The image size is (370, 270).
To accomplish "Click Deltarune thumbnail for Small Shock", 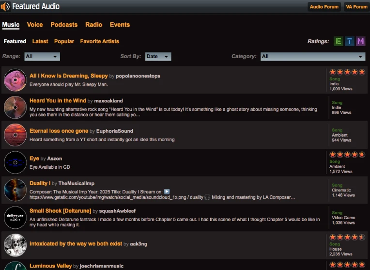I will click(15, 218).
